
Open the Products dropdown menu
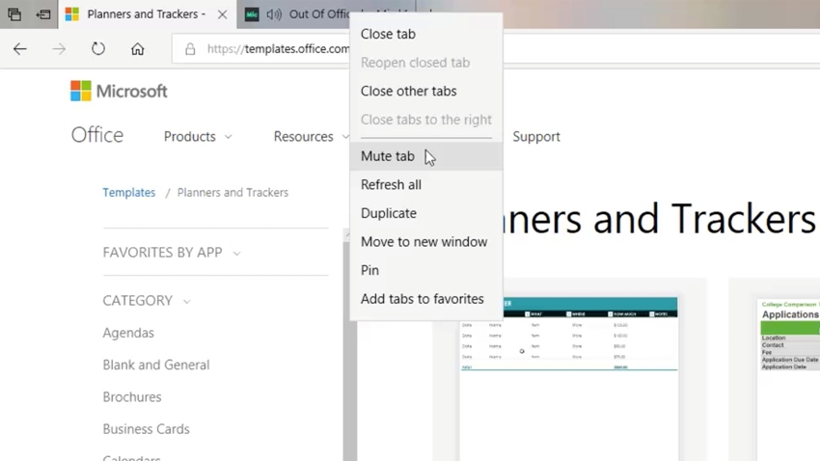198,136
